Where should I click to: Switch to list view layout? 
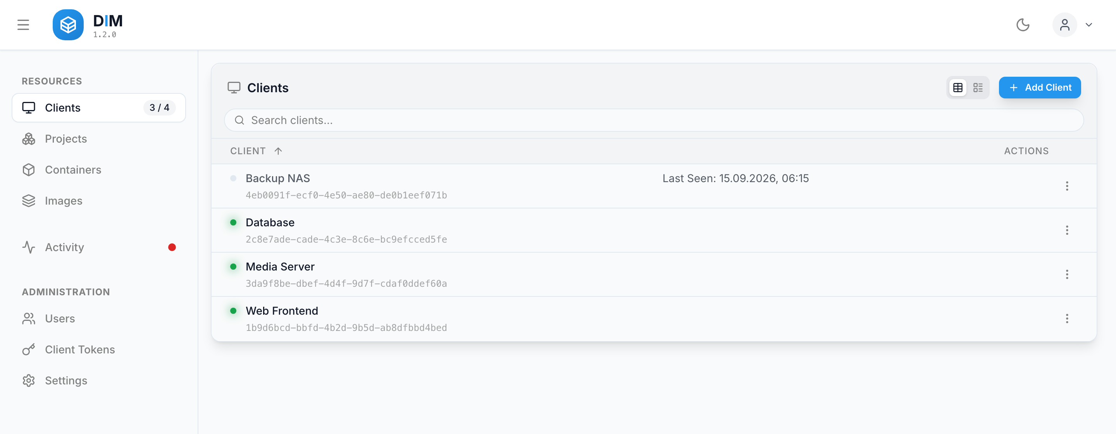[x=978, y=88]
